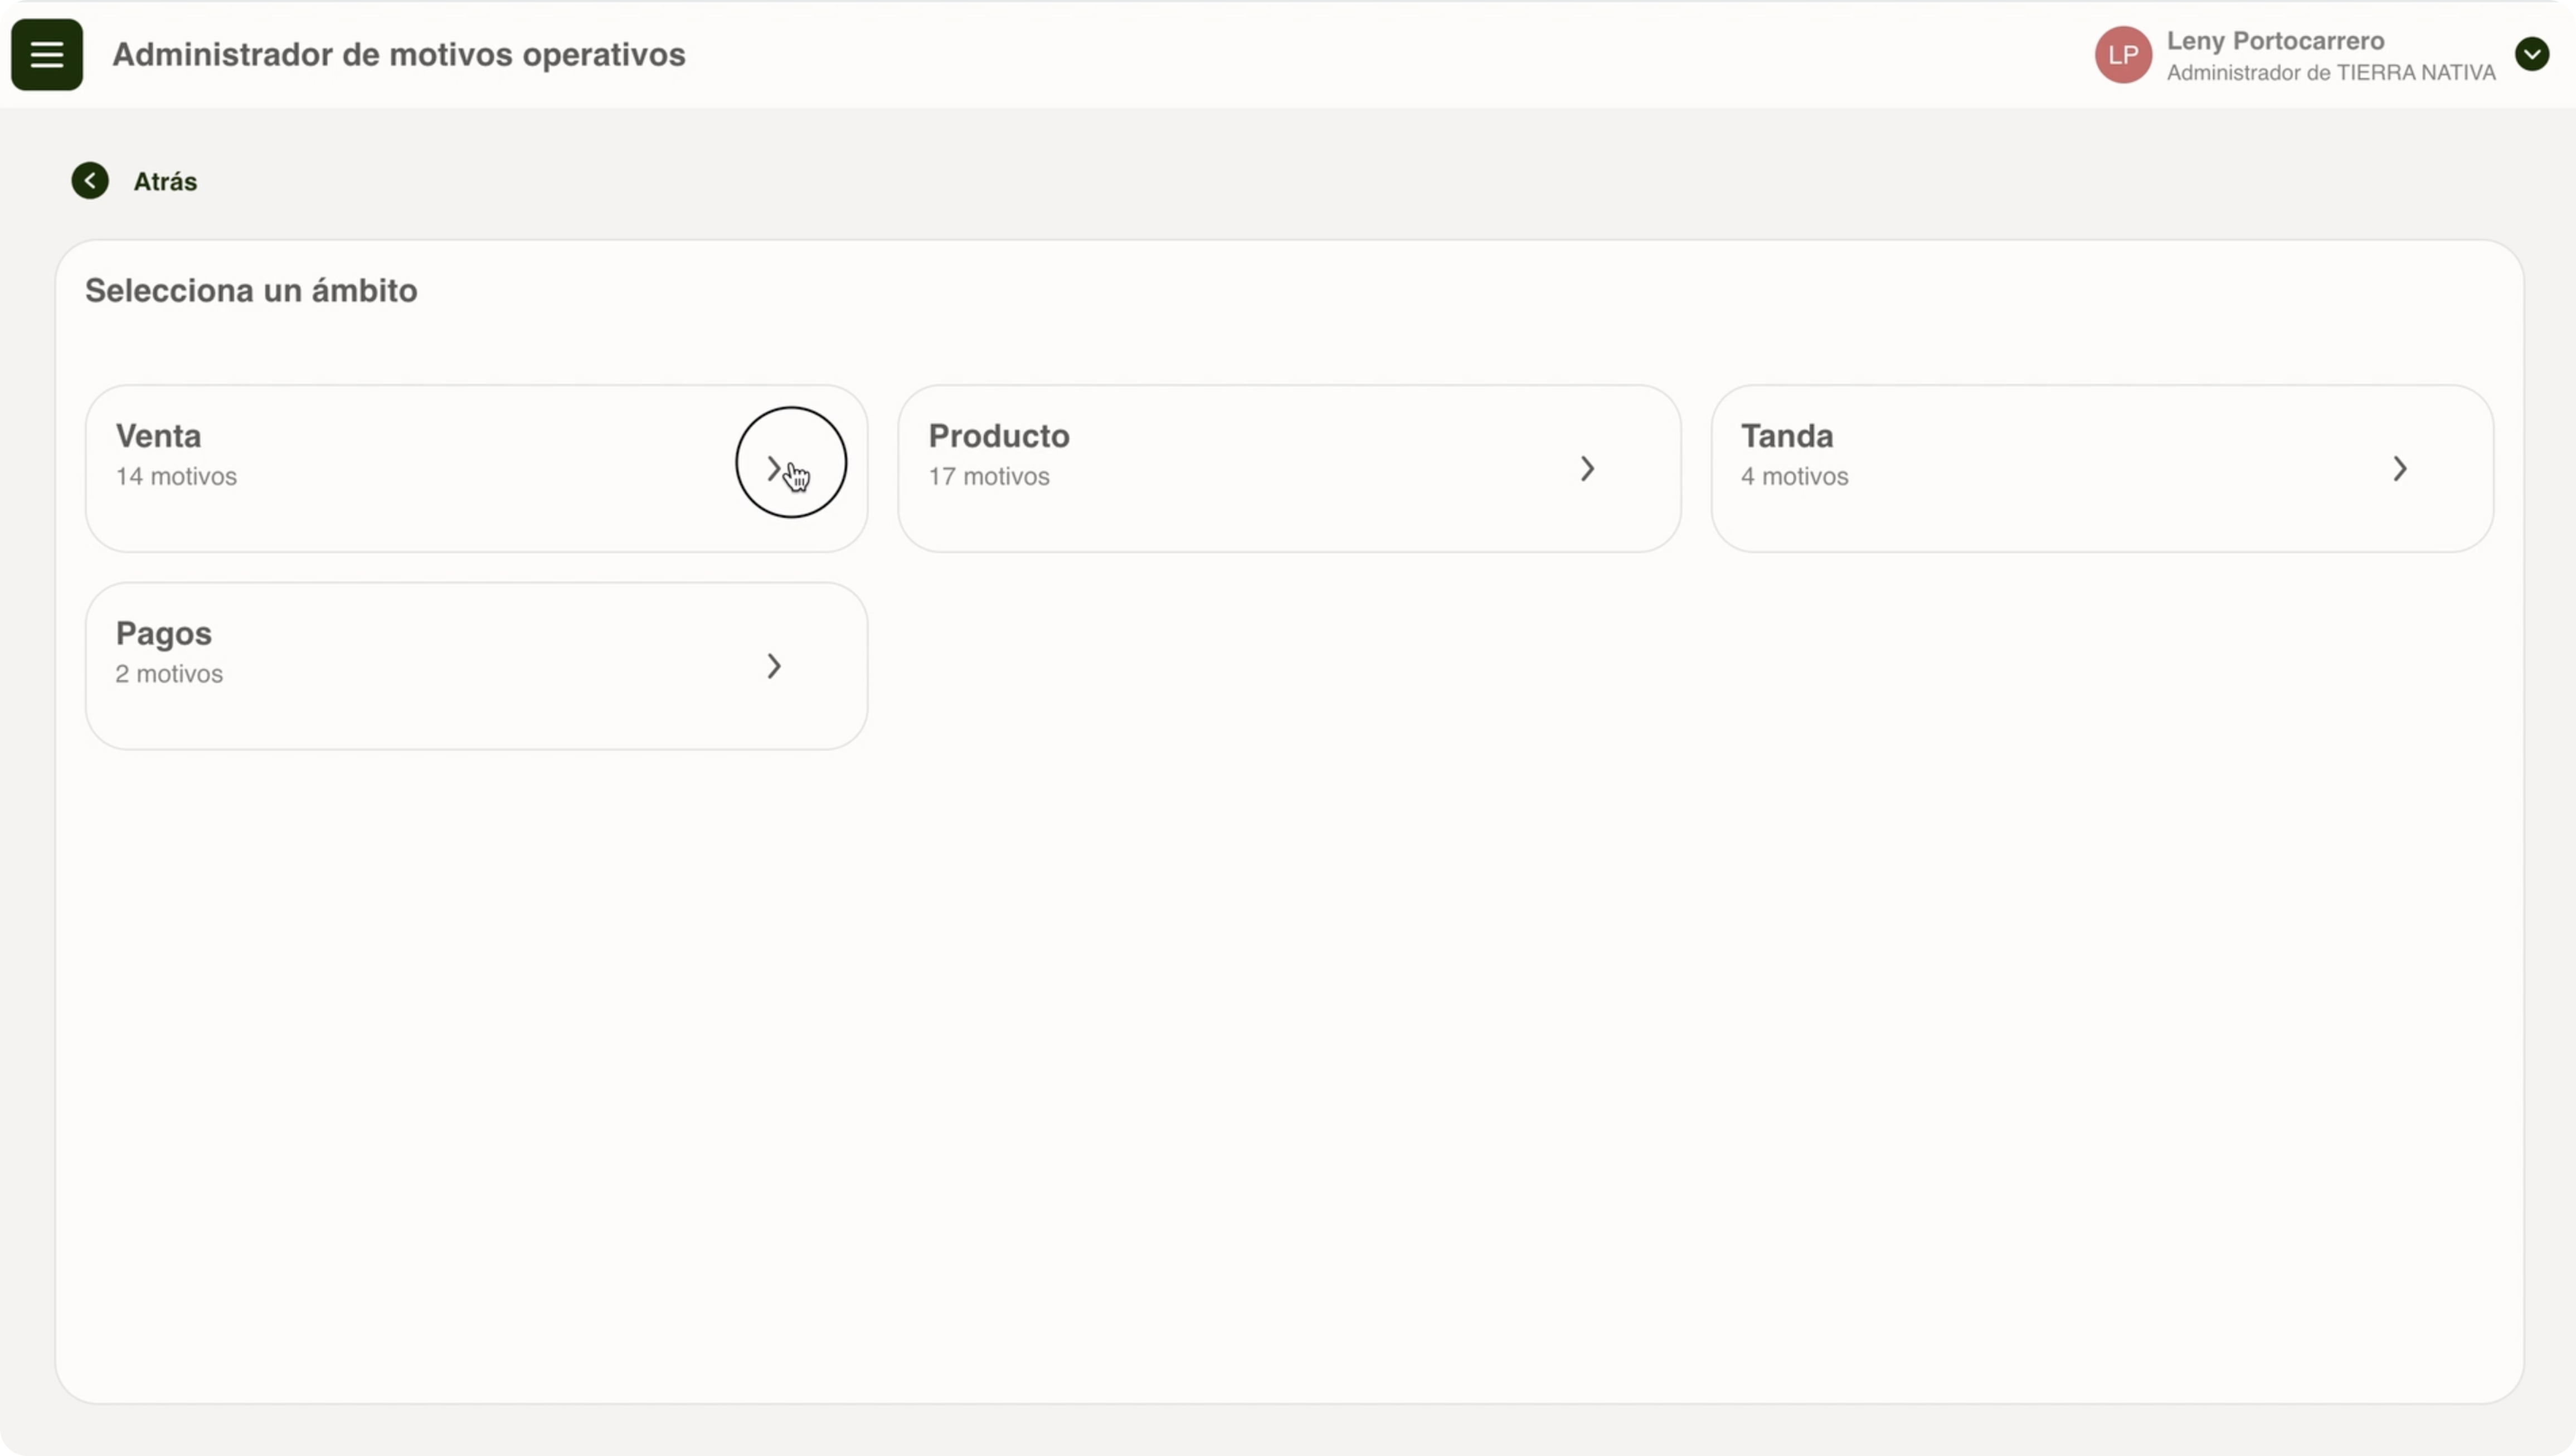The width and height of the screenshot is (2576, 1456).
Task: Click the 17 motivos label
Action: tap(988, 477)
